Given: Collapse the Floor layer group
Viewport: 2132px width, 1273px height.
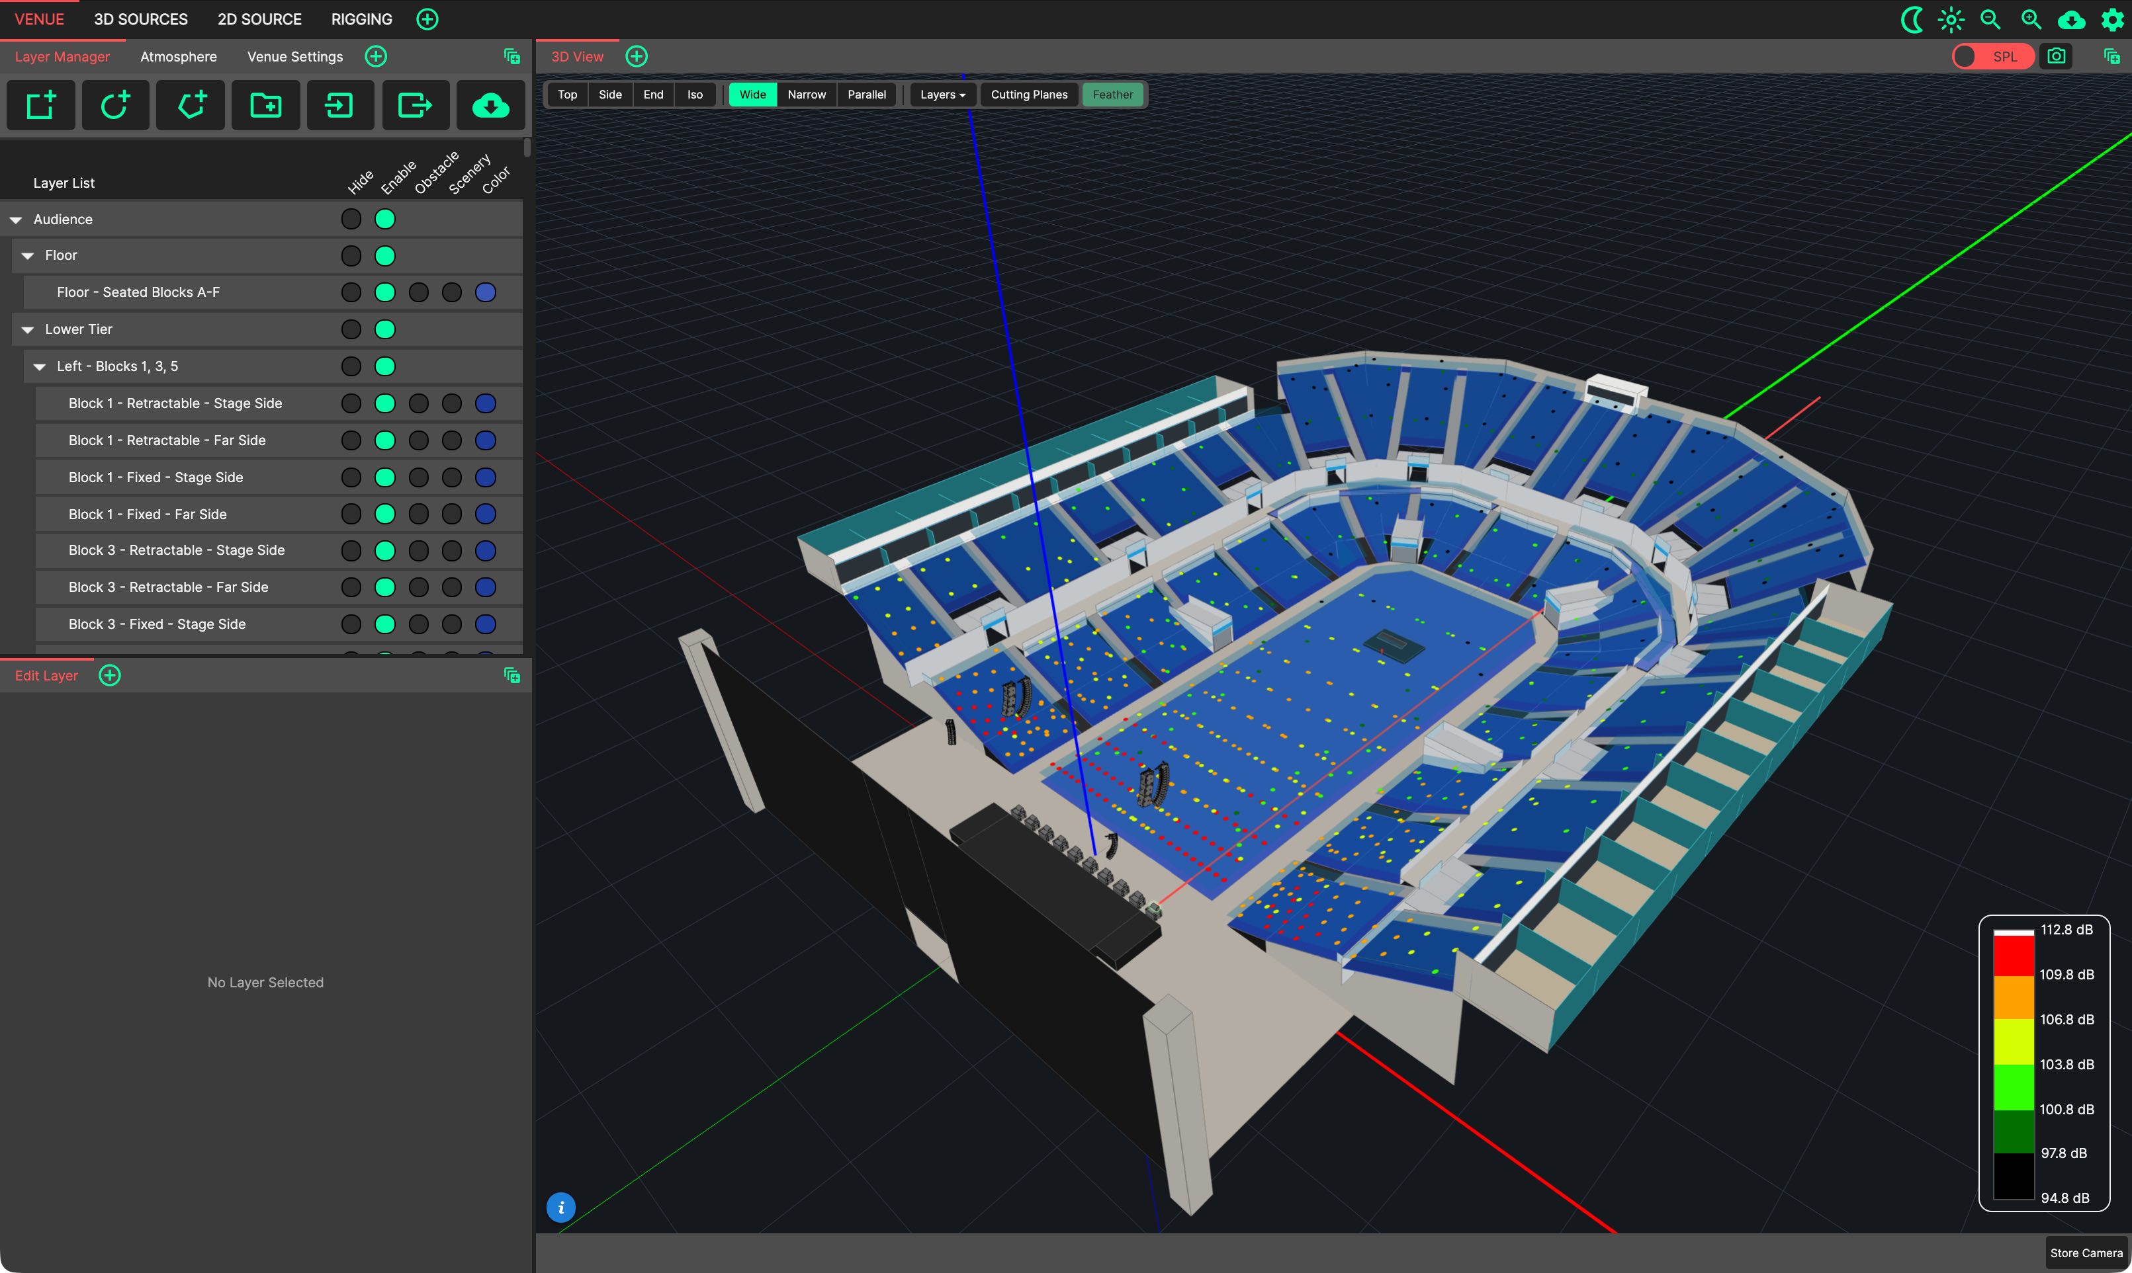Looking at the screenshot, I should pyautogui.click(x=28, y=257).
